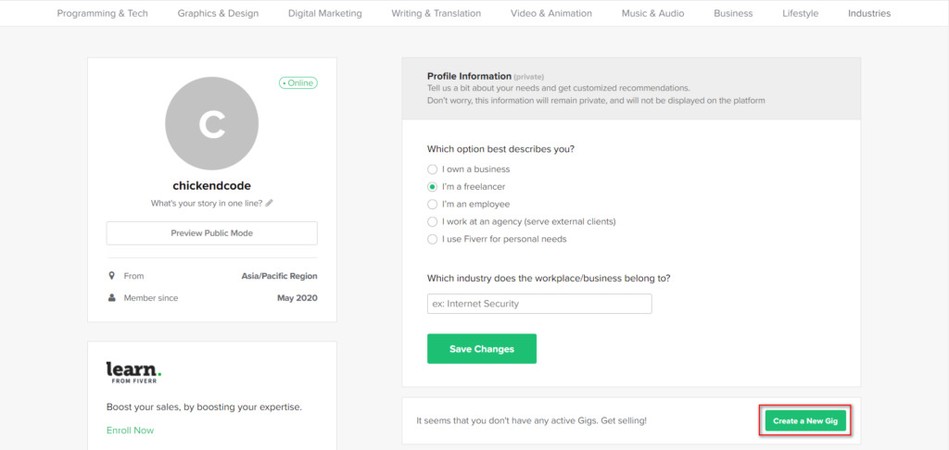Screen dimensions: 949x450
Task: Open the Music & Audio category
Action: click(x=653, y=13)
